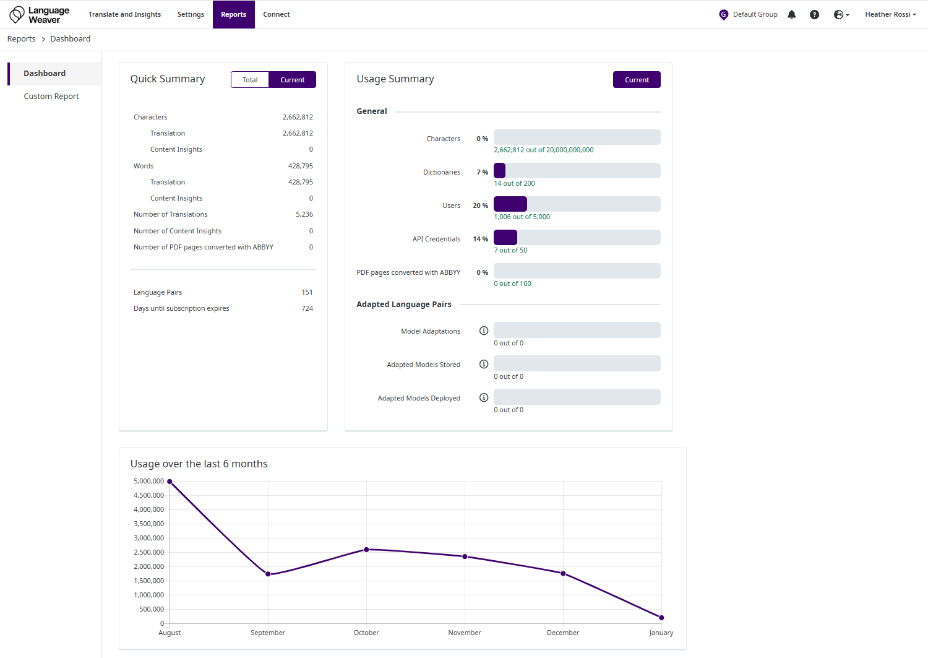Open the notifications bell
928x658 pixels.
[791, 14]
